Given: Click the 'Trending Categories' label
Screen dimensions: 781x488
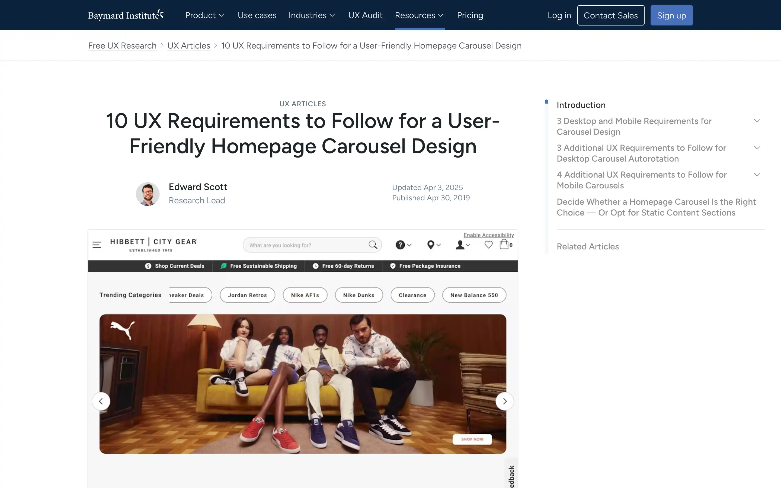Looking at the screenshot, I should tap(130, 295).
